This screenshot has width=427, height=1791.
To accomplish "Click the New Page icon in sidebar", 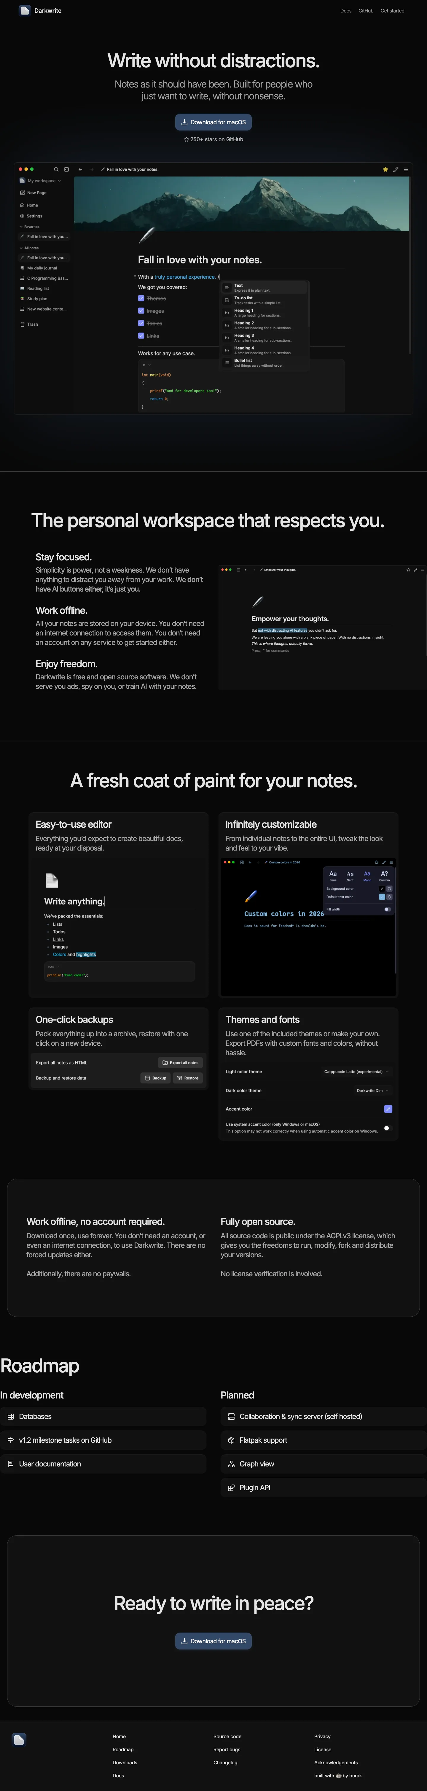I will (22, 193).
